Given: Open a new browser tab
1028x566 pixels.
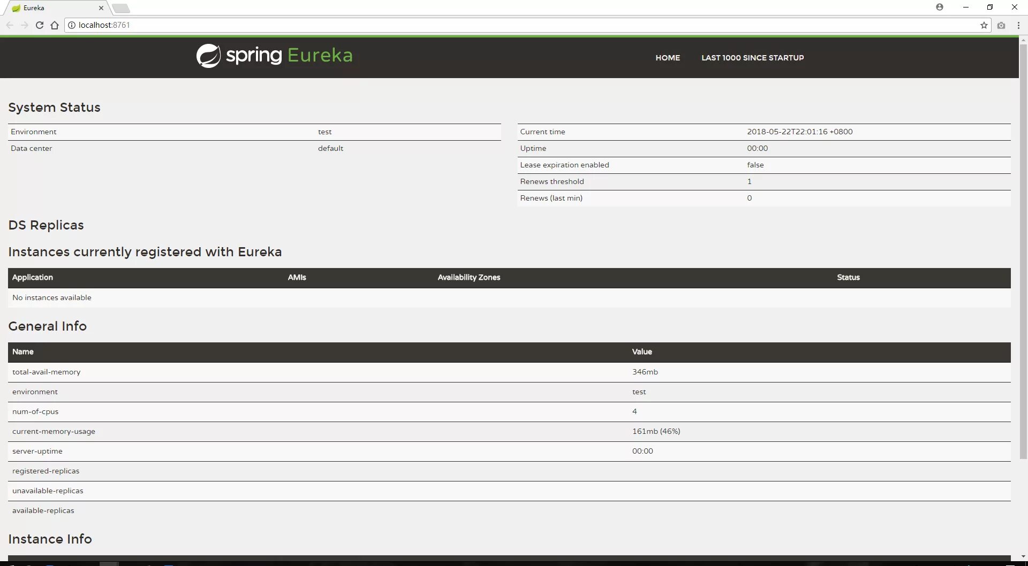Looking at the screenshot, I should pos(122,8).
